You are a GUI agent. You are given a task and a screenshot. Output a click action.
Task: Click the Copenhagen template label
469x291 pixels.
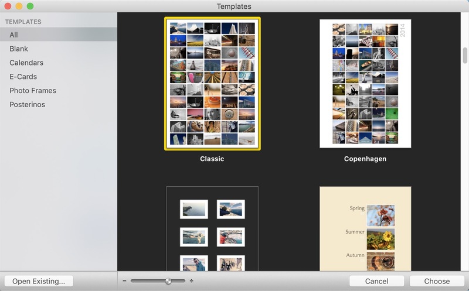pyautogui.click(x=365, y=159)
